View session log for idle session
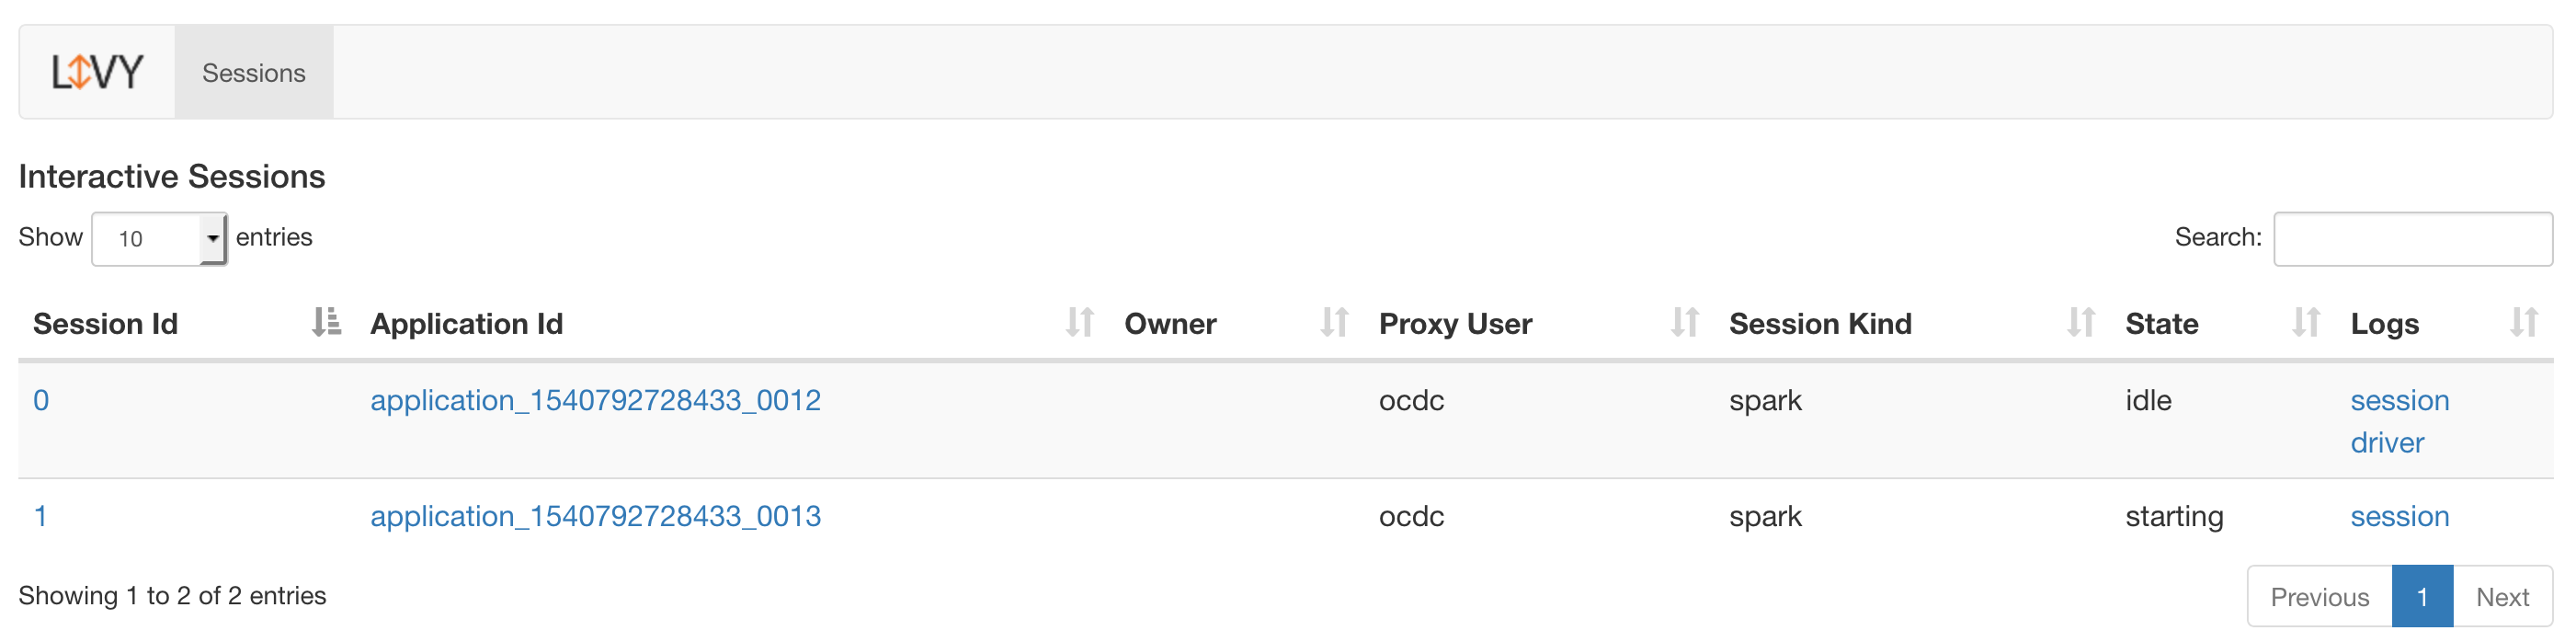 [x=2398, y=401]
